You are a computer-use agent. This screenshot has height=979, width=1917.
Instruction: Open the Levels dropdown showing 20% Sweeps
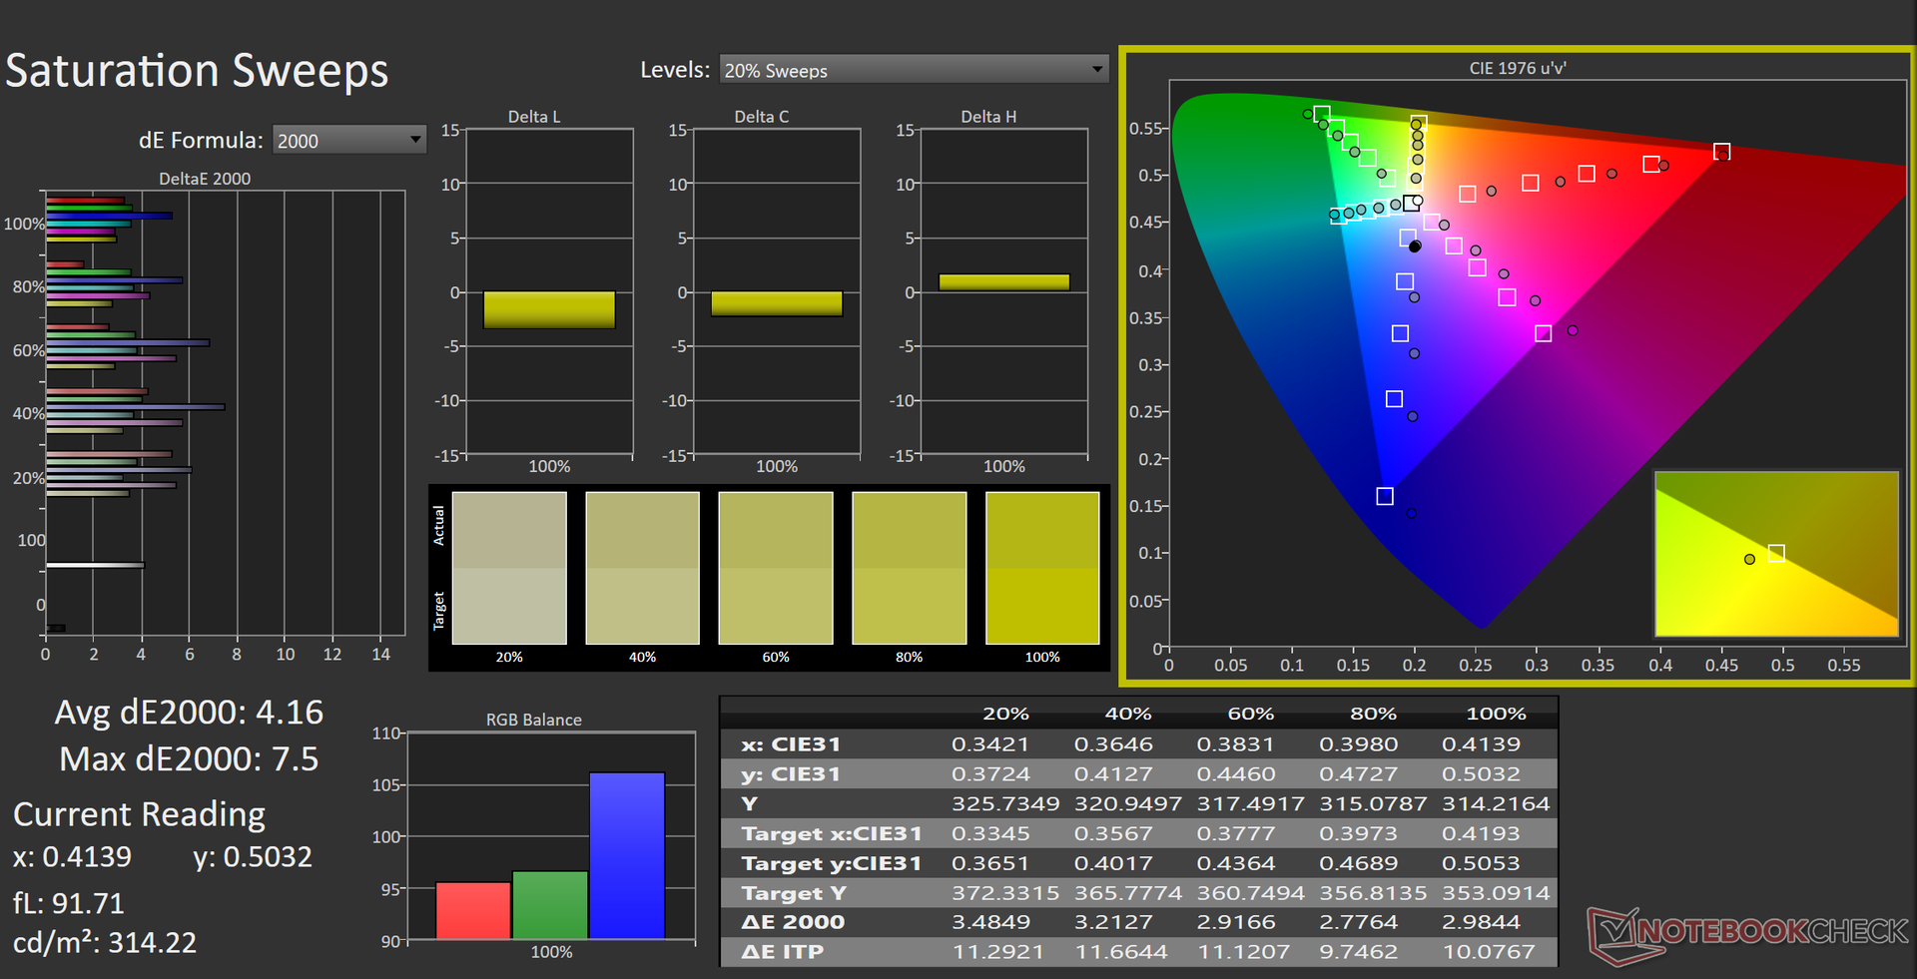click(x=913, y=70)
